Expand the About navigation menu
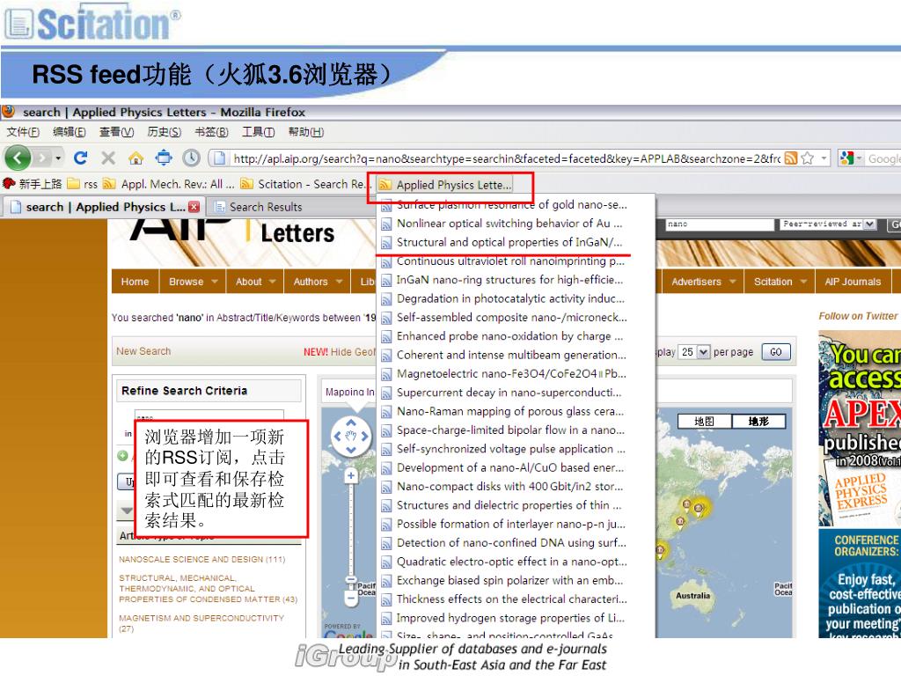The width and height of the screenshot is (901, 676). coord(255,282)
